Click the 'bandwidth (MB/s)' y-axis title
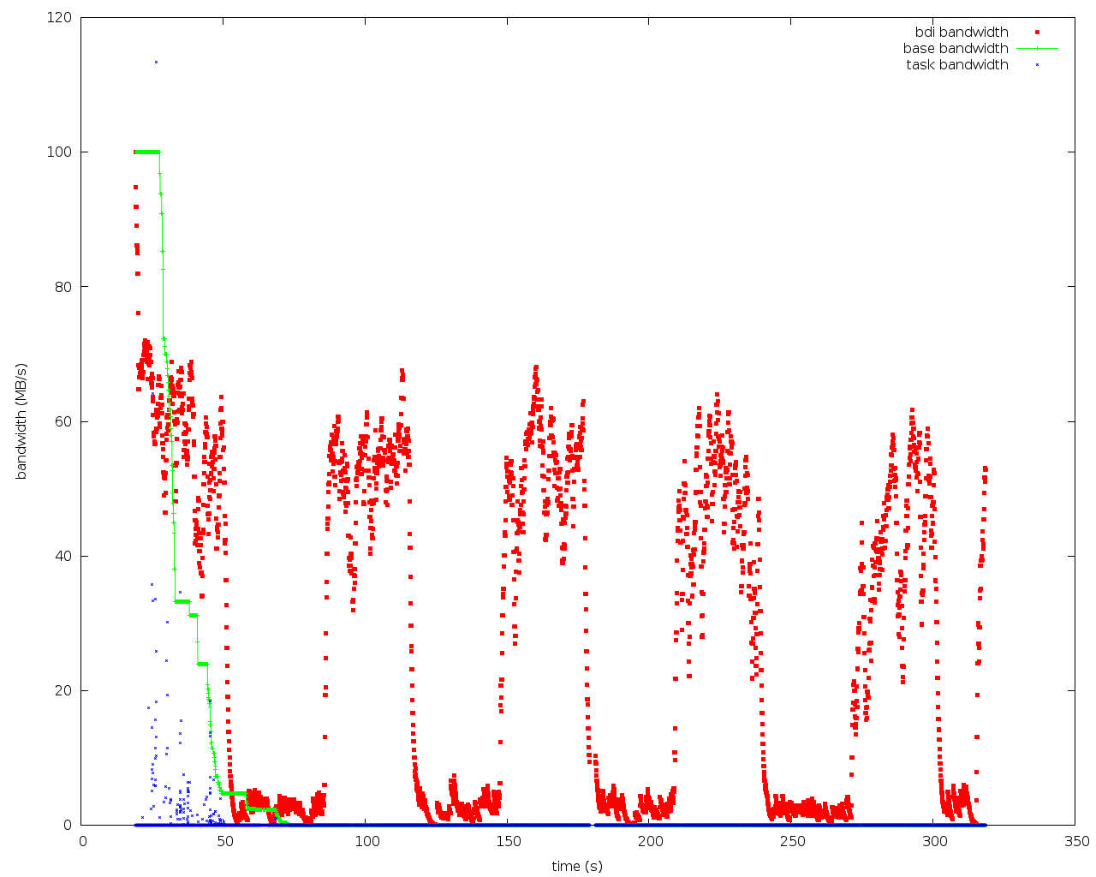Screen dimensions: 1096x877 pyautogui.click(x=21, y=421)
